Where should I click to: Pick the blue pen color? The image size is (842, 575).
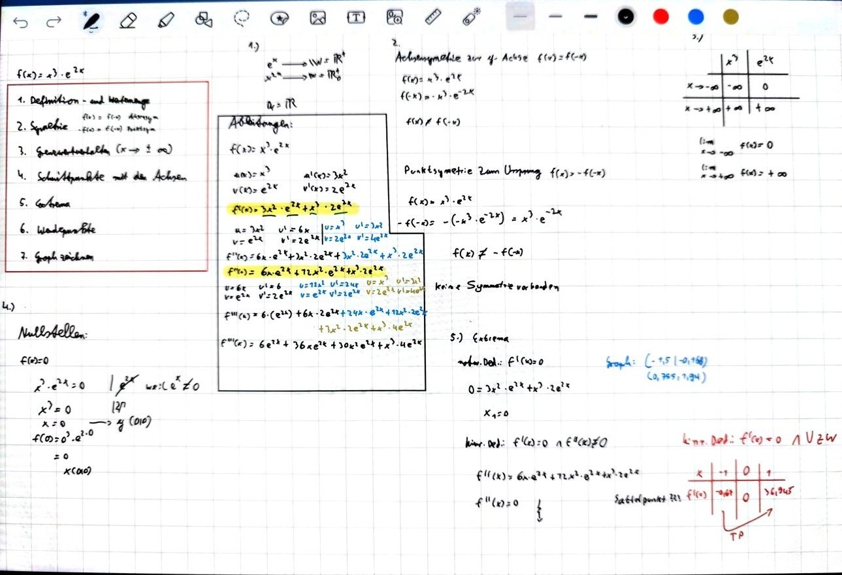pos(696,16)
